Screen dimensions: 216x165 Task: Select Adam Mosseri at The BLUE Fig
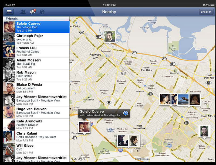(x=36, y=64)
